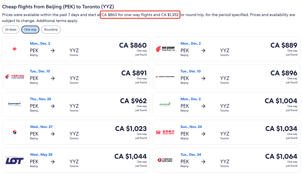The width and height of the screenshot is (302, 174).
Task: Select the CA $1,064 price on Dec. 24
Action: click(x=281, y=156)
